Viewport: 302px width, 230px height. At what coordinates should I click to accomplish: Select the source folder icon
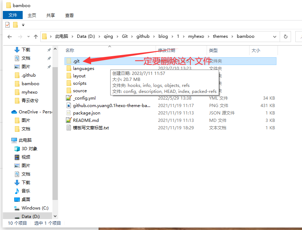point(69,90)
